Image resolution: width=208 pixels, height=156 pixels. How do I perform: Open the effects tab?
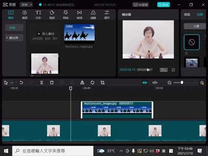coord(66,15)
